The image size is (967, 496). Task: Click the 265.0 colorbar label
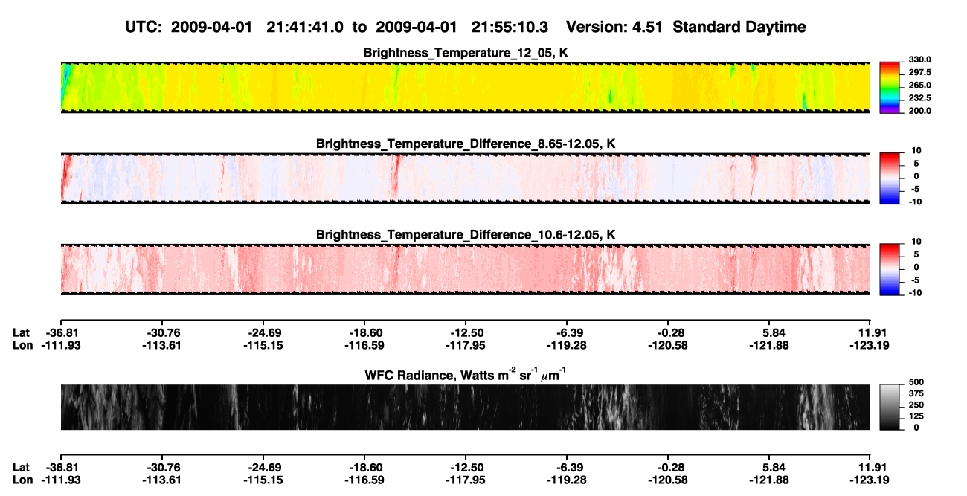tap(919, 86)
